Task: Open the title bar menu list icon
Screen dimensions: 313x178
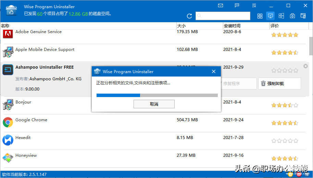Action: click(x=253, y=6)
